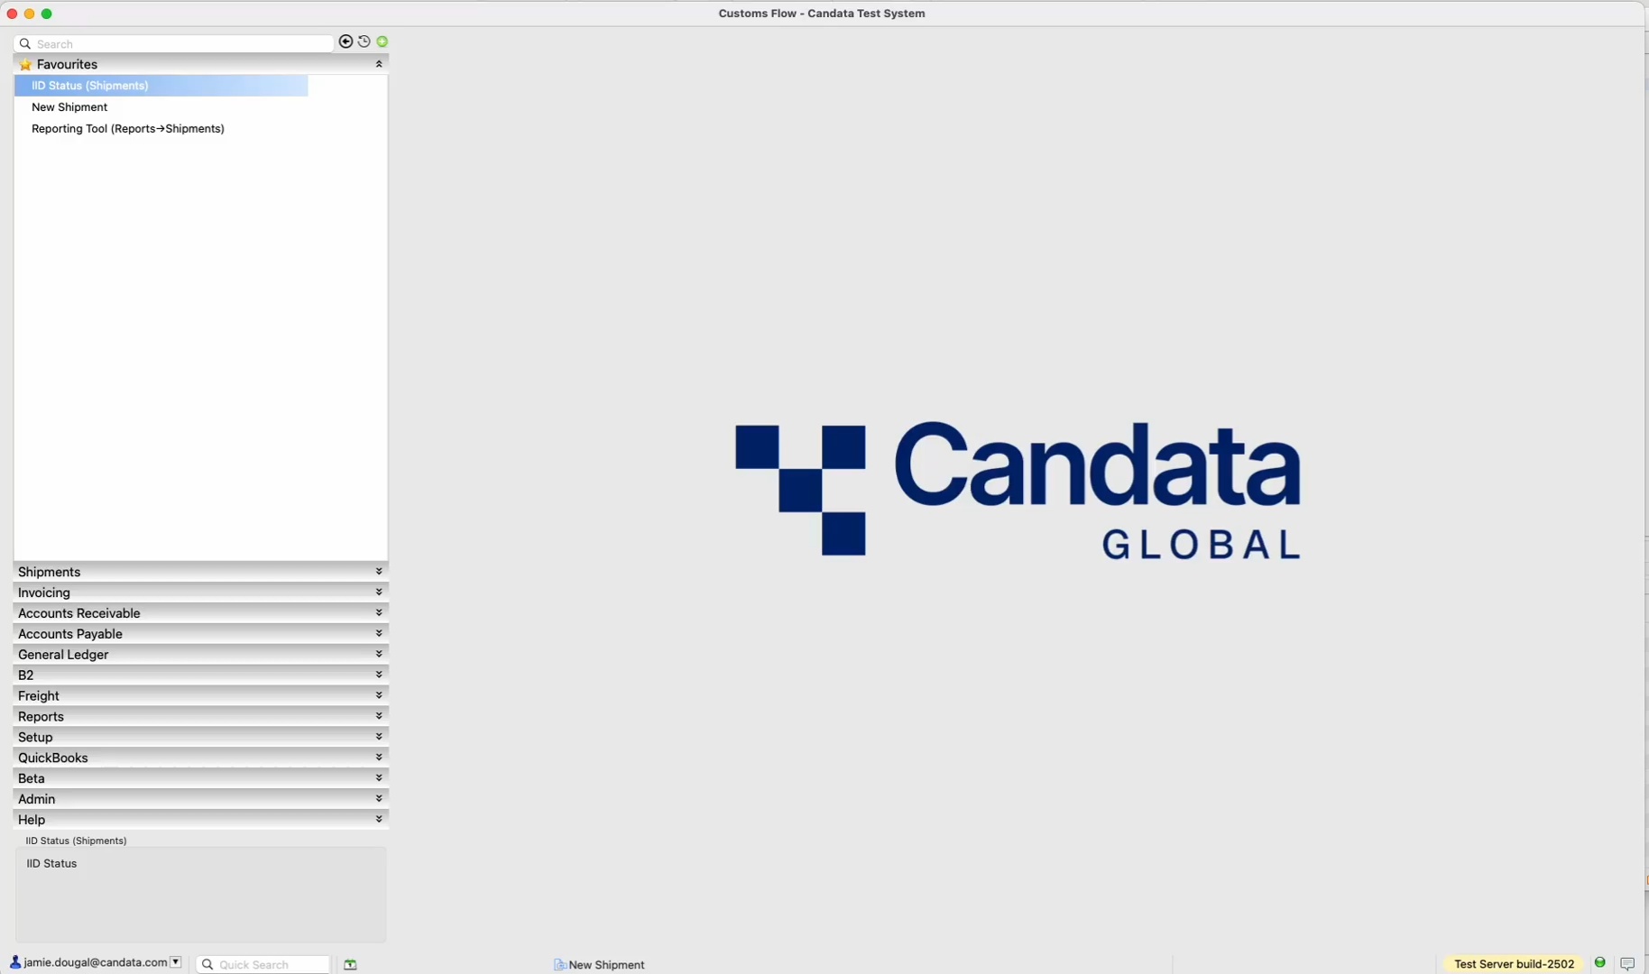Open the jamie.dougal@candata.com user dropdown
This screenshot has height=974, width=1649.
click(x=176, y=962)
